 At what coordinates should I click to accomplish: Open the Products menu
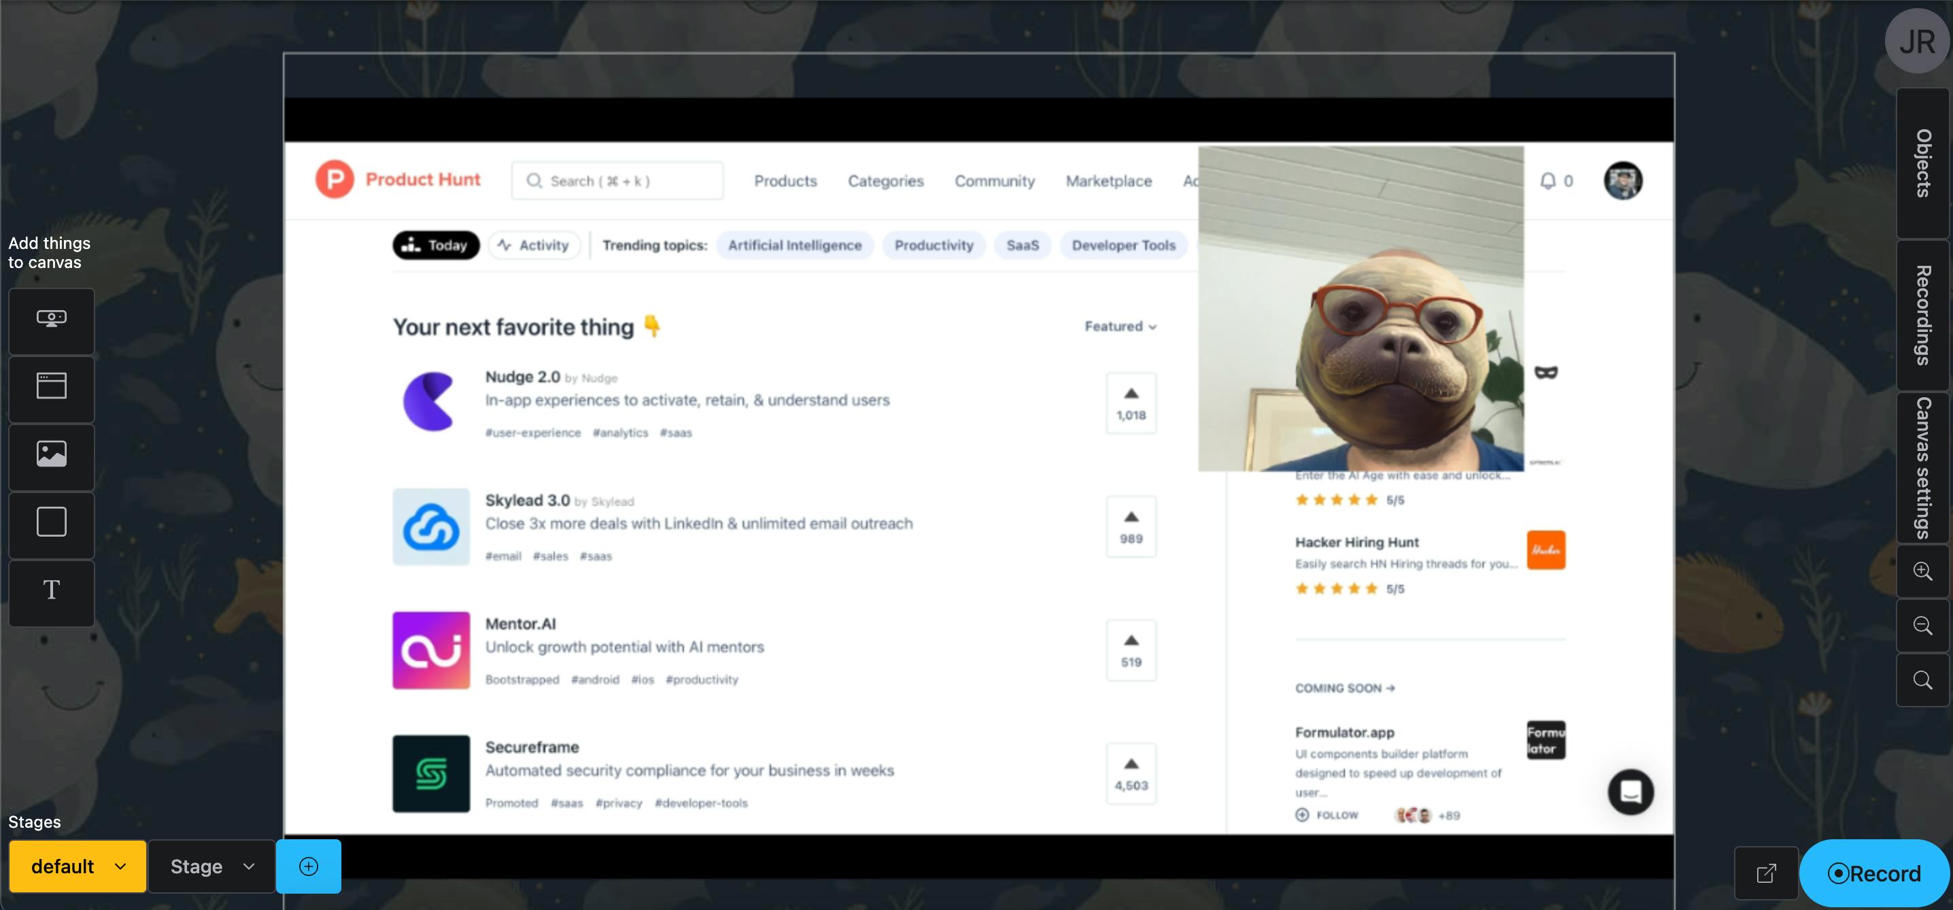click(785, 181)
